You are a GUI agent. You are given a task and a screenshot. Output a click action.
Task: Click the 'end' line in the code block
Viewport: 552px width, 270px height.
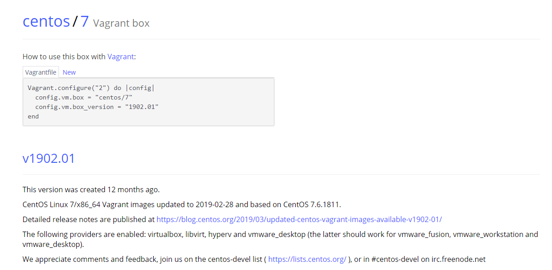tap(33, 116)
